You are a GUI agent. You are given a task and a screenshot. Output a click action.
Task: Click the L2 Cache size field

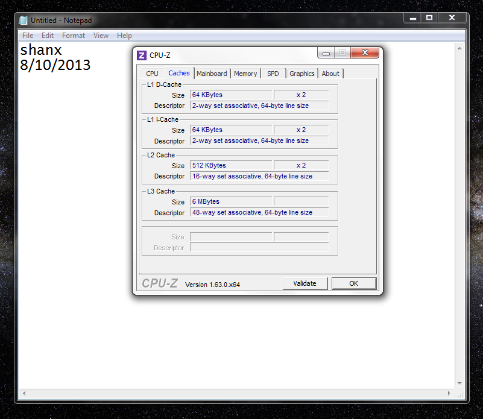230,165
